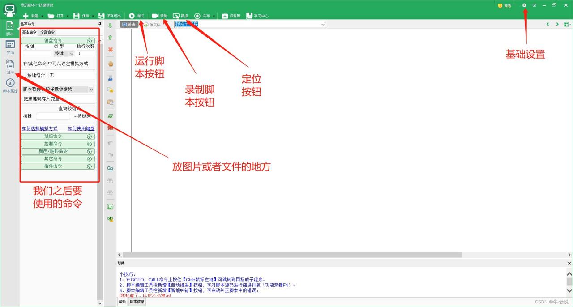Open the 抓抓 screen capture tool
573x307 pixels.
(x=181, y=15)
